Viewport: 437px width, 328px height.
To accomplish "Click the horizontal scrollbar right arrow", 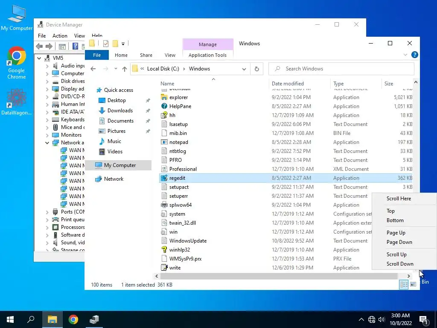I will (x=408, y=276).
